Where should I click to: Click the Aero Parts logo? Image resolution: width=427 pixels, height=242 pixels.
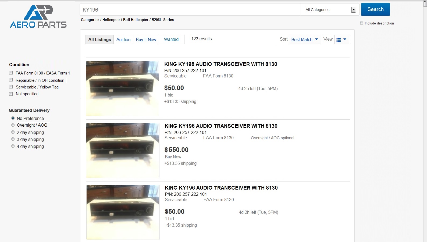[x=38, y=16]
